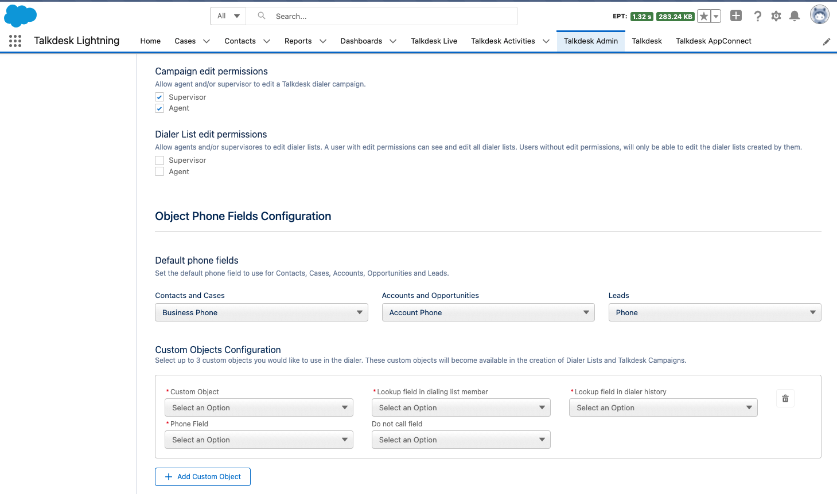837x494 pixels.
Task: Open the Custom Object selection dropdown
Action: (258, 407)
